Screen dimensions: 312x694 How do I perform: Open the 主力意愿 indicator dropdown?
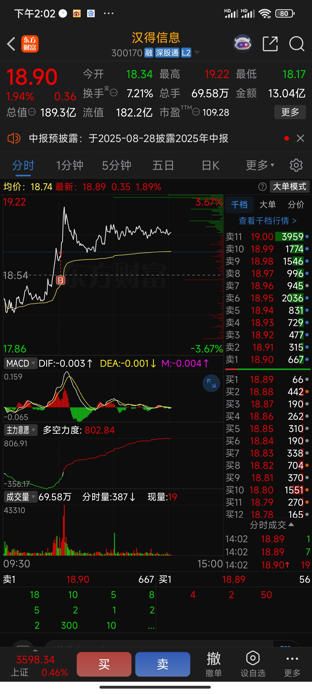[x=20, y=430]
